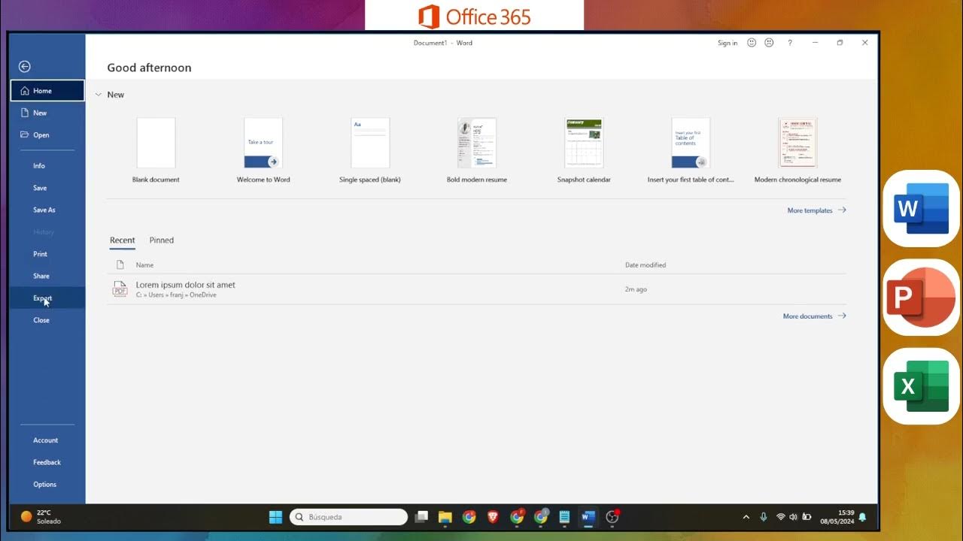Click the PDF icon of Lorem ipsum file
The width and height of the screenshot is (963, 541).
point(120,289)
